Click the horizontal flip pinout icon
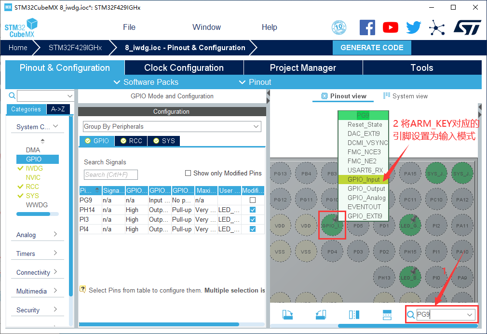487x334 pixels. coord(354,315)
